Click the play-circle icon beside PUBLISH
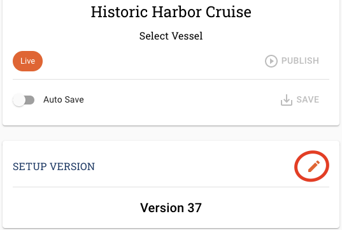The width and height of the screenshot is (342, 230). tap(271, 61)
